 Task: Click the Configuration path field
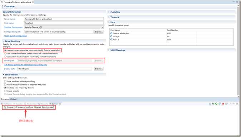59,32
